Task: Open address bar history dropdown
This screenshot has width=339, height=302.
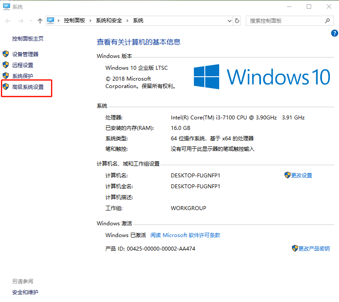Action: point(230,21)
